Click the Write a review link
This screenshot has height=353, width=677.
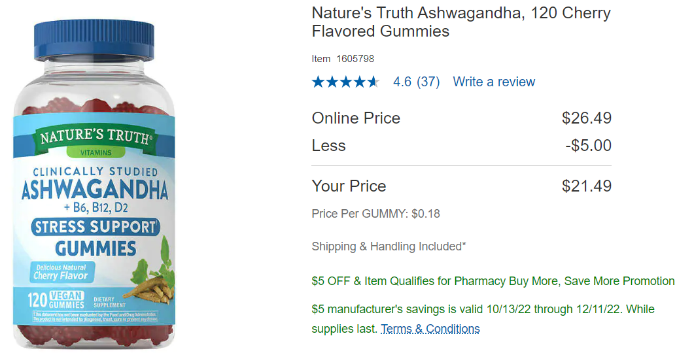[x=493, y=82]
